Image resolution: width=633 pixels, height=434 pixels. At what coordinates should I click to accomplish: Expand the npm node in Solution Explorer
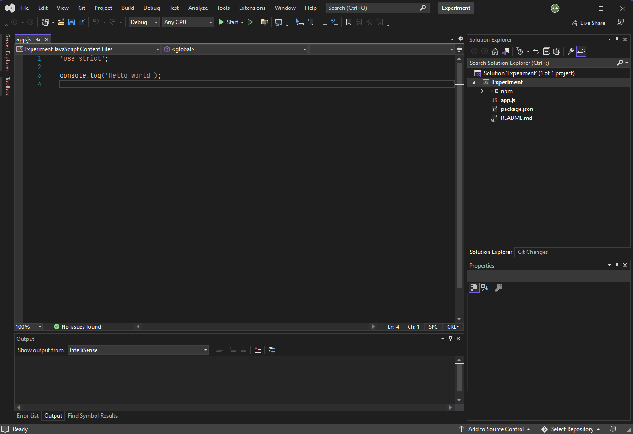(x=482, y=91)
